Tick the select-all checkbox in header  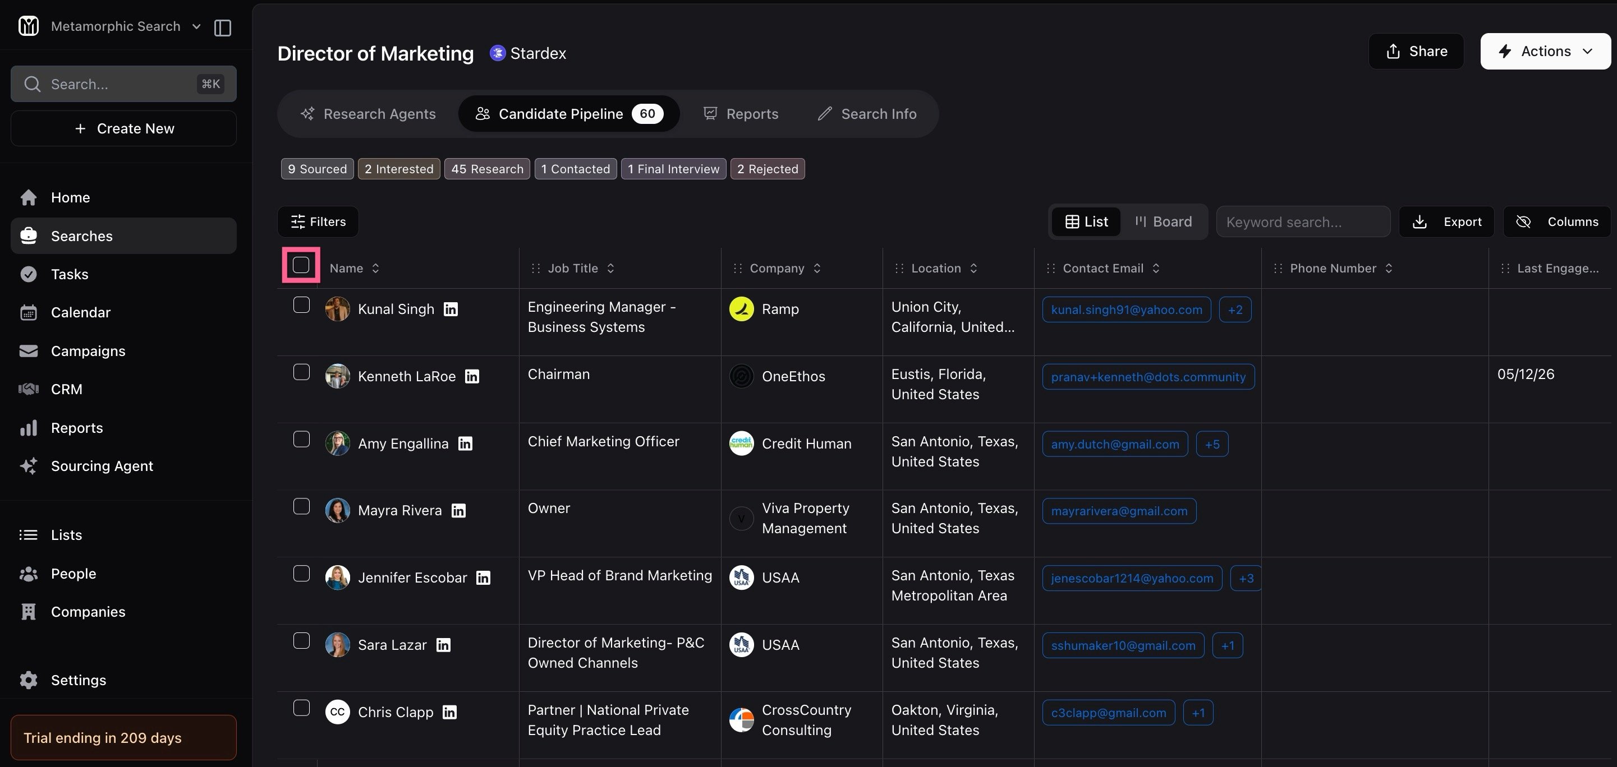click(x=301, y=265)
